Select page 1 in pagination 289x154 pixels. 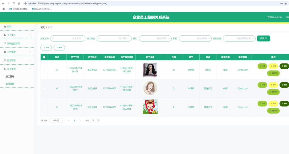point(74,120)
